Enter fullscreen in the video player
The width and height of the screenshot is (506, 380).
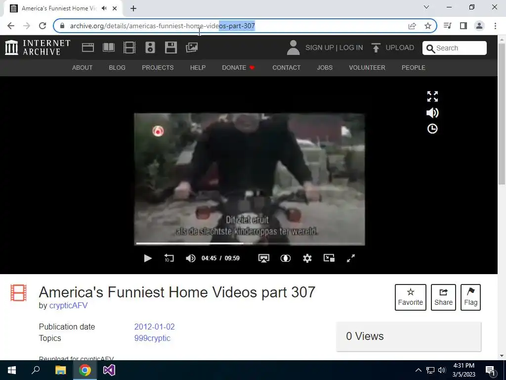click(351, 258)
